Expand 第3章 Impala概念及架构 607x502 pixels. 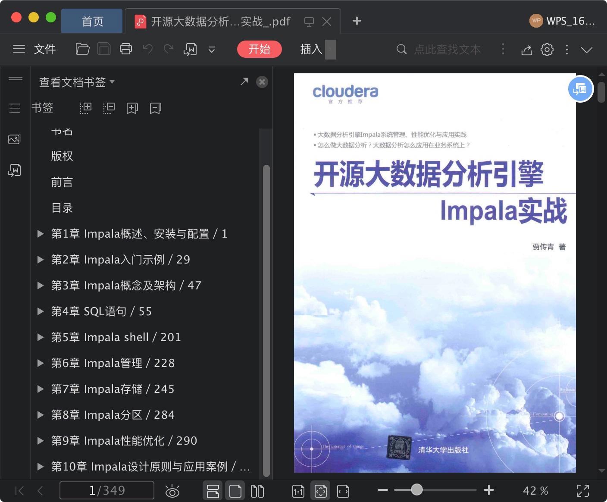point(41,286)
